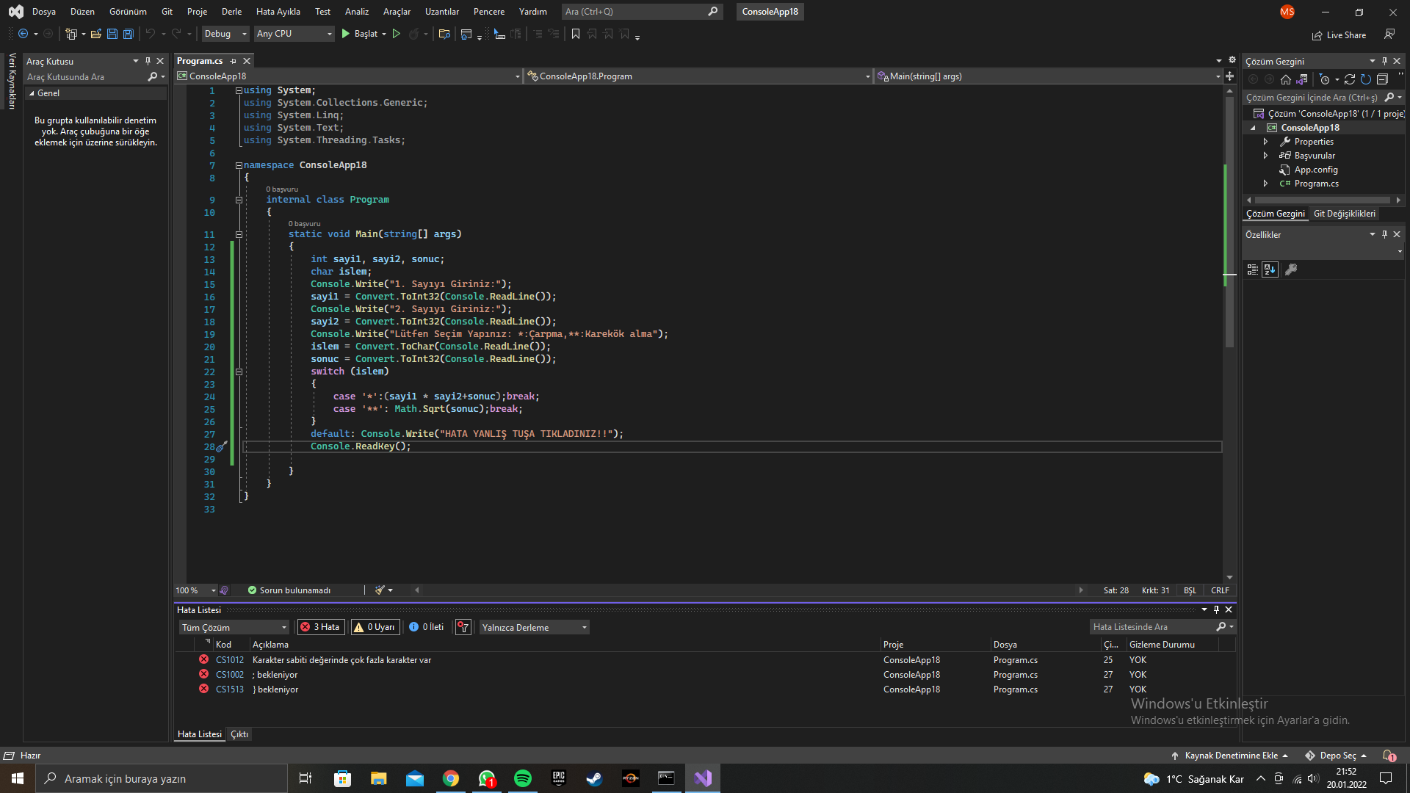The height and width of the screenshot is (793, 1410).
Task: Toggle auto-hide pin on Özellikler panel
Action: 1384,234
